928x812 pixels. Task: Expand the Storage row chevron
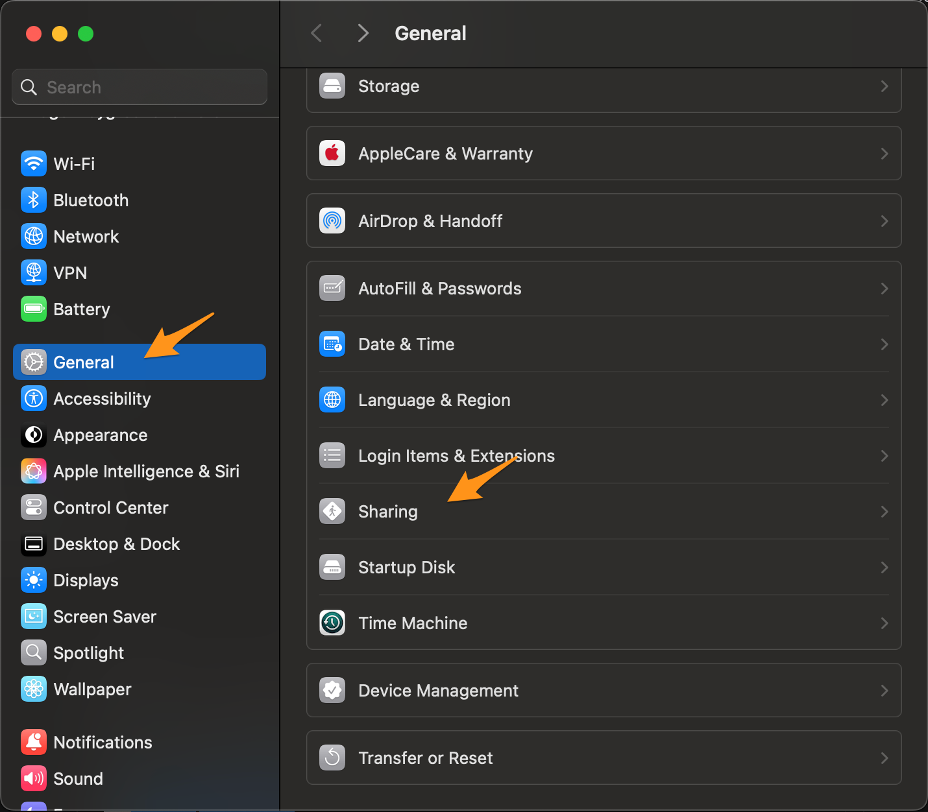pyautogui.click(x=884, y=86)
